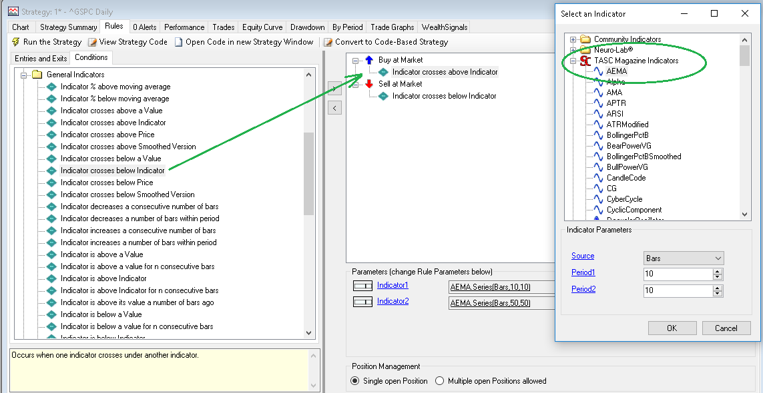This screenshot has height=393, width=763.
Task: Click the Indicator1 parameter slider icon
Action: tap(362, 286)
